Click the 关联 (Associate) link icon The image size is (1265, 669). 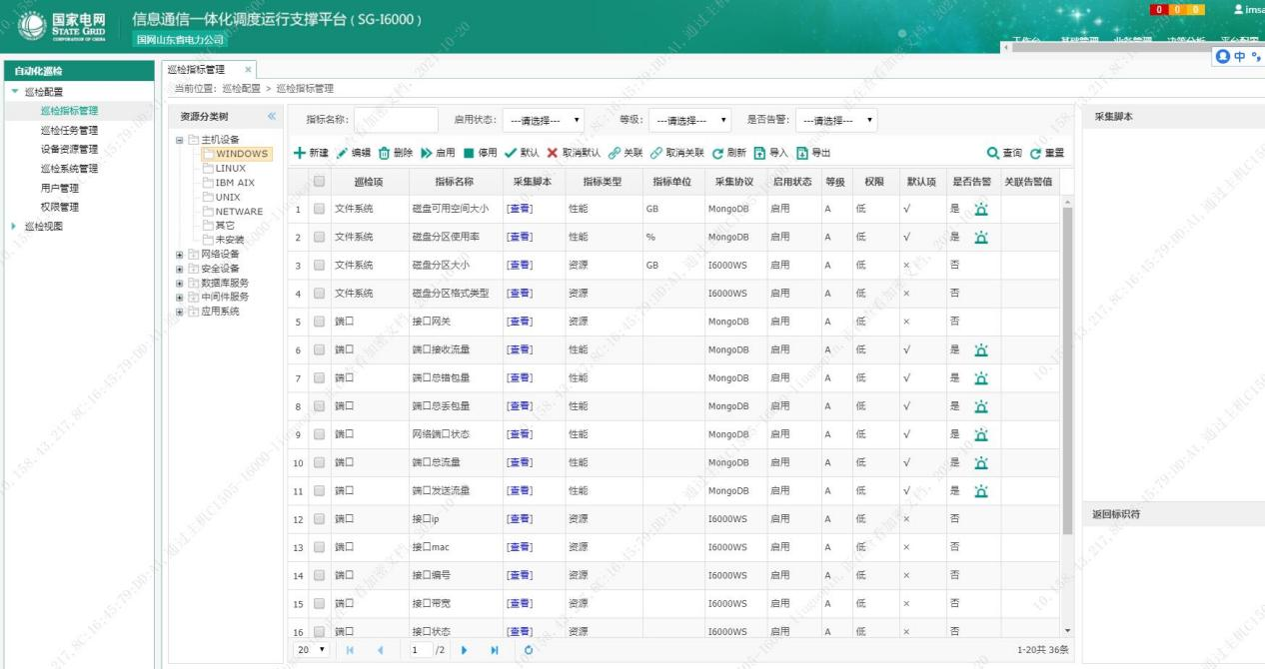[614, 153]
